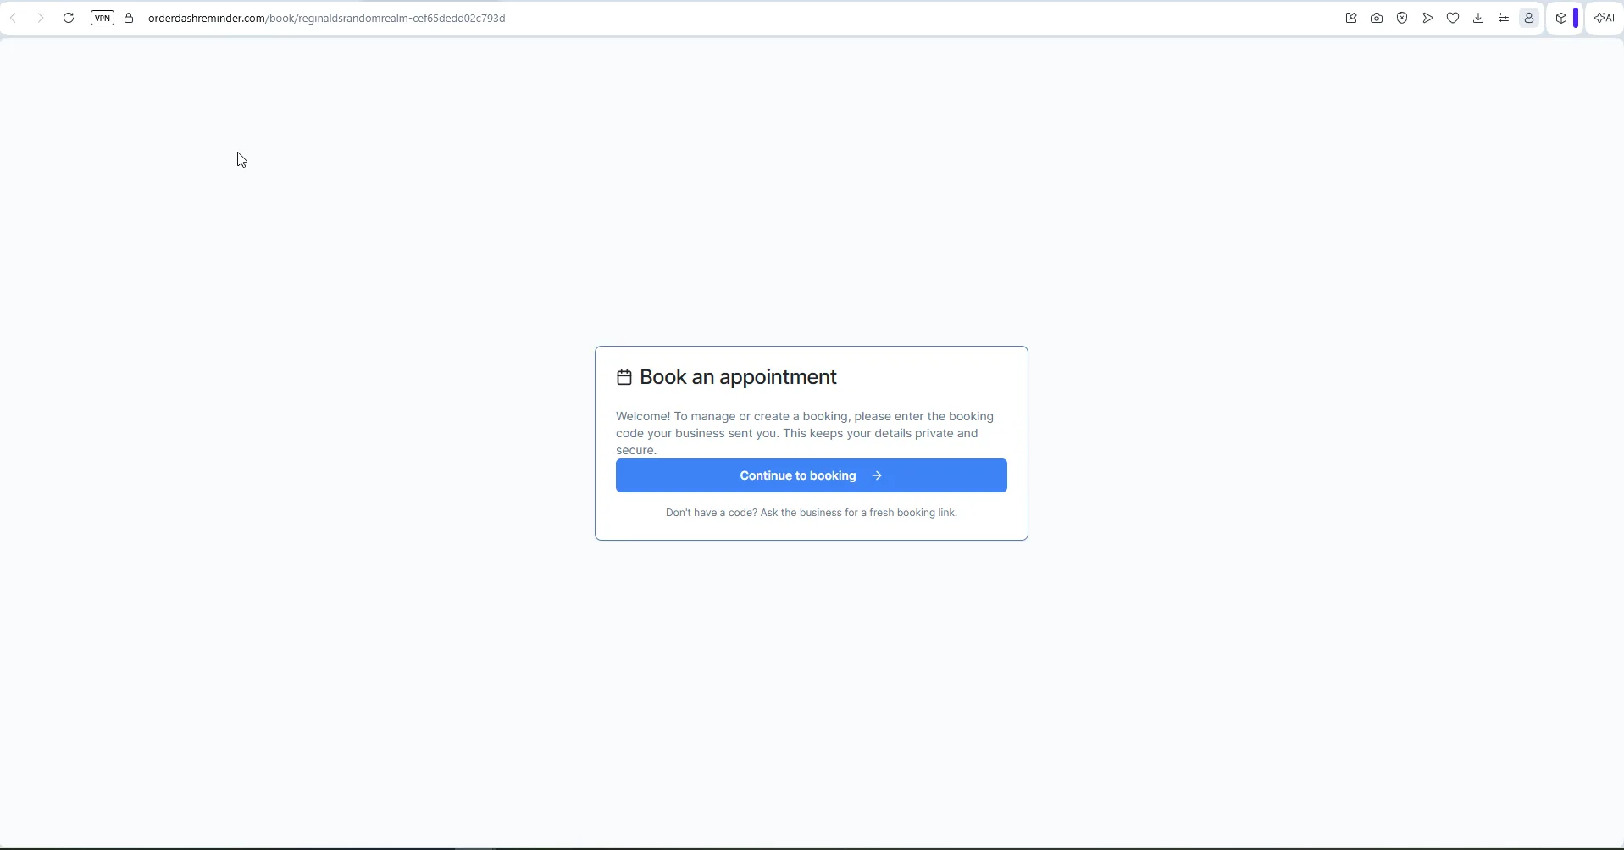
Task: Click the Continue to booking button
Action: pyautogui.click(x=812, y=475)
